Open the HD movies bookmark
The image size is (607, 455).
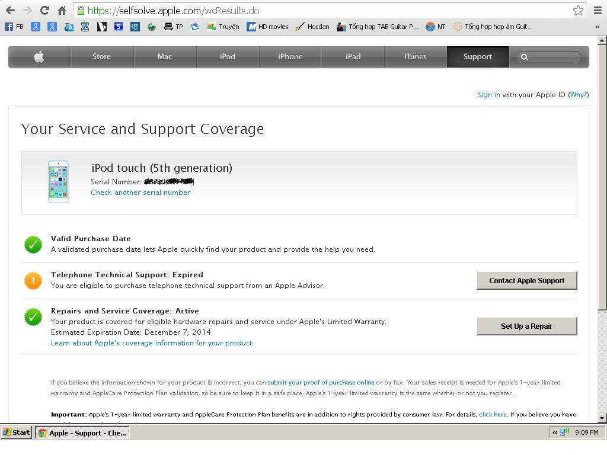click(268, 27)
